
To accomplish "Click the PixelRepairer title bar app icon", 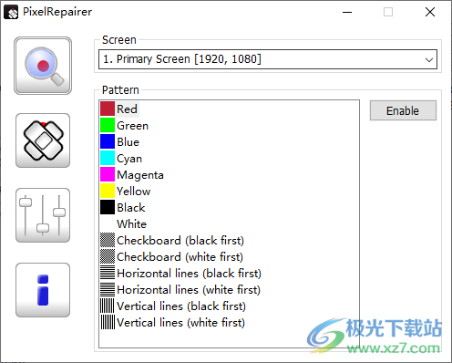I will point(11,12).
